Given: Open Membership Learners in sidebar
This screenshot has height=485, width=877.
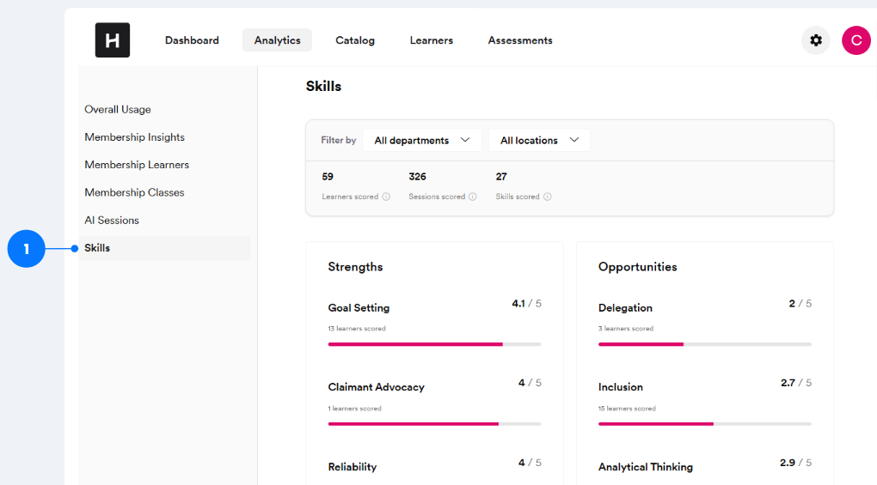Looking at the screenshot, I should (x=137, y=165).
